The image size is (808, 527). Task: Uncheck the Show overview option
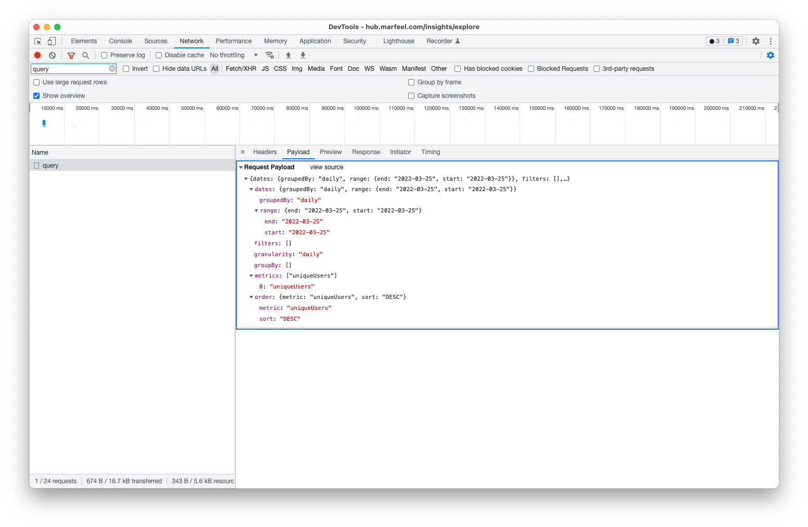point(36,95)
